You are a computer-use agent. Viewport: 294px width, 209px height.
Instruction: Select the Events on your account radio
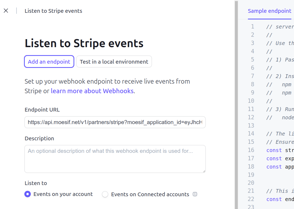click(x=27, y=194)
